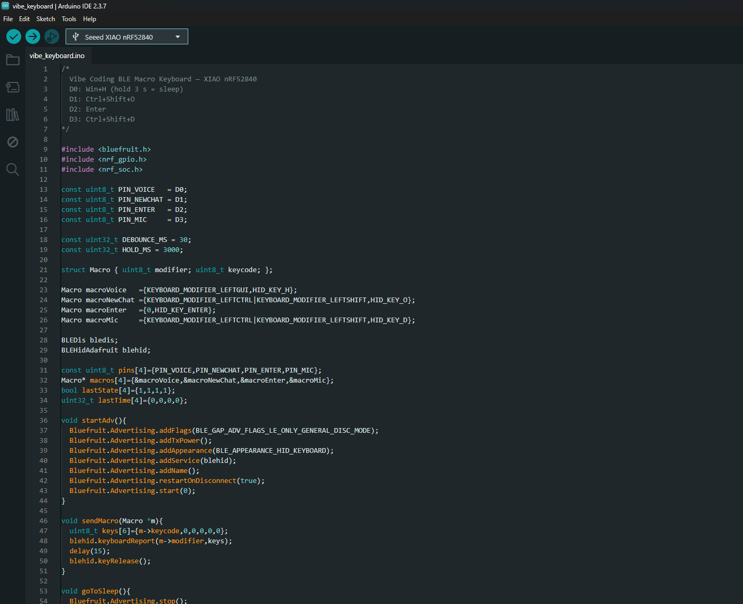Open the Boards Manager sidebar icon
Image resolution: width=743 pixels, height=604 pixels.
coord(13,87)
